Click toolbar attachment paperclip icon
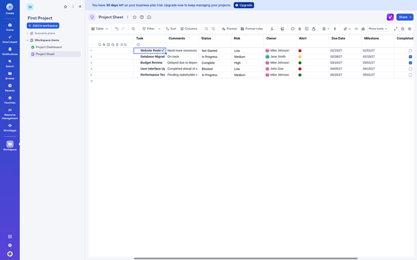The height and width of the screenshot is (260, 417). (x=300, y=29)
